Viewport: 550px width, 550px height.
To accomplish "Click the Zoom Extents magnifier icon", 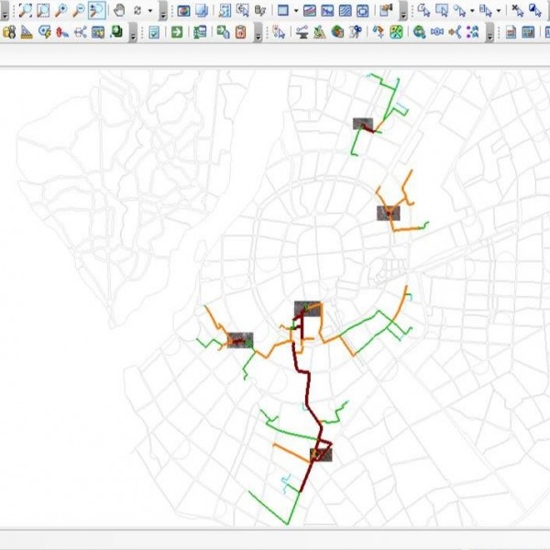I will 26,11.
